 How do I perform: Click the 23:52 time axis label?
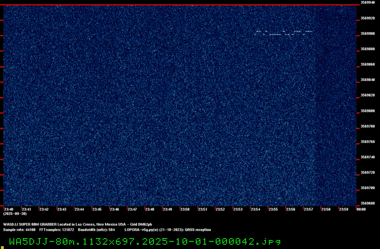[x=220, y=209]
